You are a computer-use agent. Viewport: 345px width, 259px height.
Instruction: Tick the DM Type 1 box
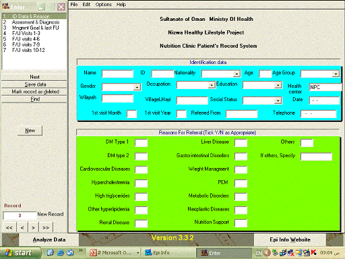(x=141, y=142)
